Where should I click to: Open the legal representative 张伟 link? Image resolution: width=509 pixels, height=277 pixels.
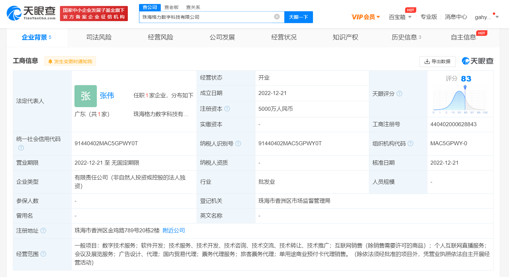(x=107, y=96)
